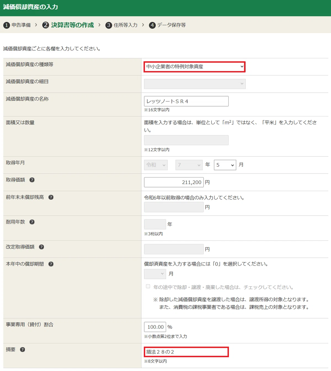The height and width of the screenshot is (371, 331).
Task: Click step 4 number icon データ保存等
Action: point(152,25)
